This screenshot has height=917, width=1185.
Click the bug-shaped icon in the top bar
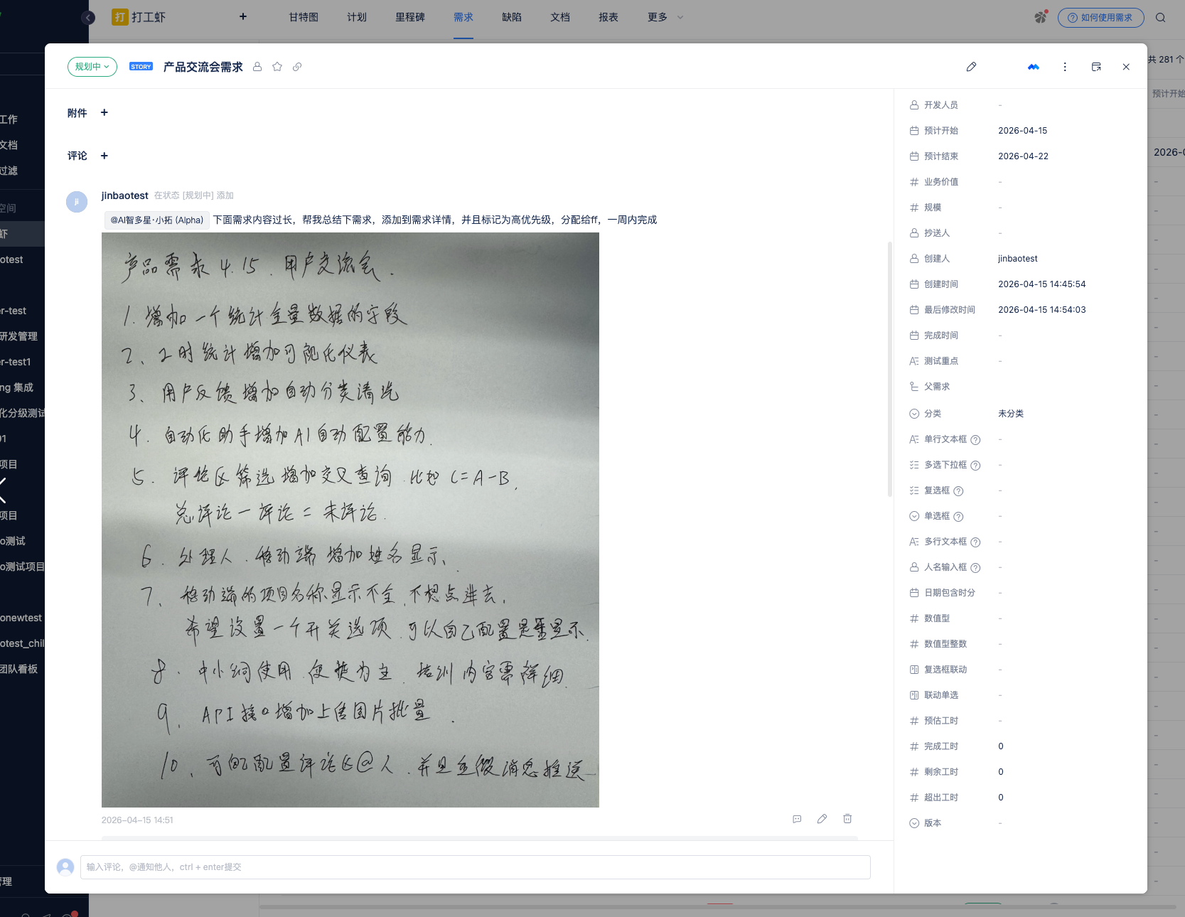[x=1041, y=16]
